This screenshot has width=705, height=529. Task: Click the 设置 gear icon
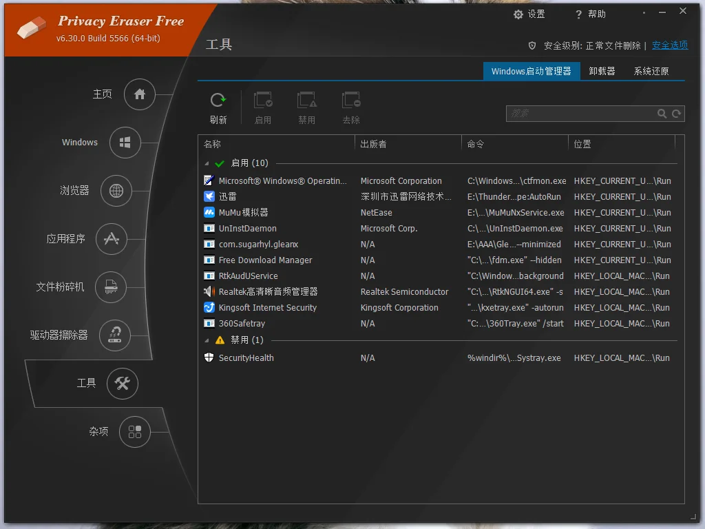tap(518, 14)
